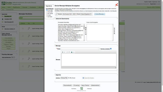The image size is (163, 92).
Task: Click the move-to-bottom arrow beside recipients list
Action: (x=114, y=33)
